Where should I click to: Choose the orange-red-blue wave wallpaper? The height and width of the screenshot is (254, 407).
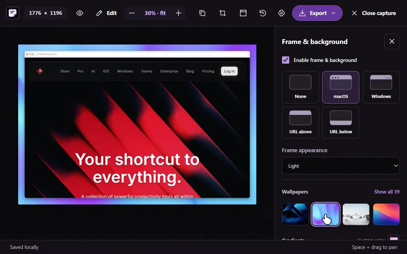[386, 214]
